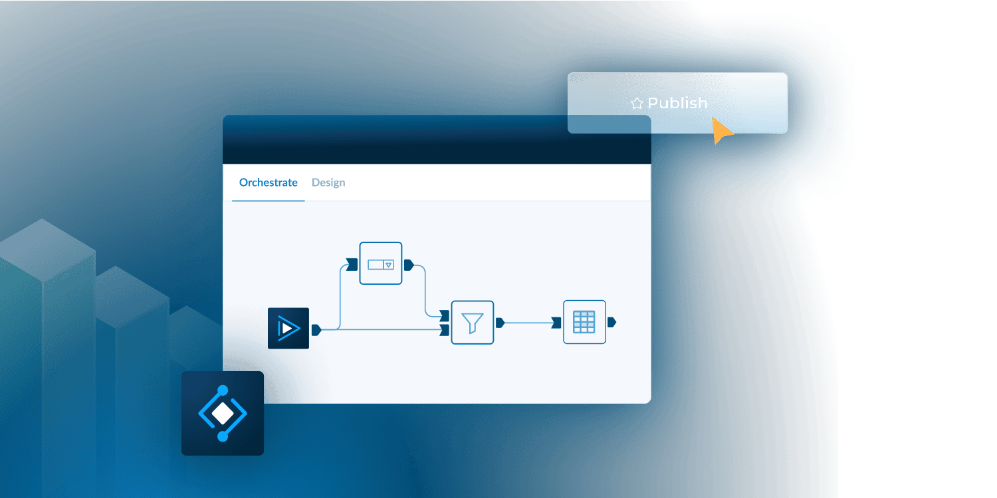The height and width of the screenshot is (498, 997).
Task: Click the table node's input port
Action: coord(556,323)
